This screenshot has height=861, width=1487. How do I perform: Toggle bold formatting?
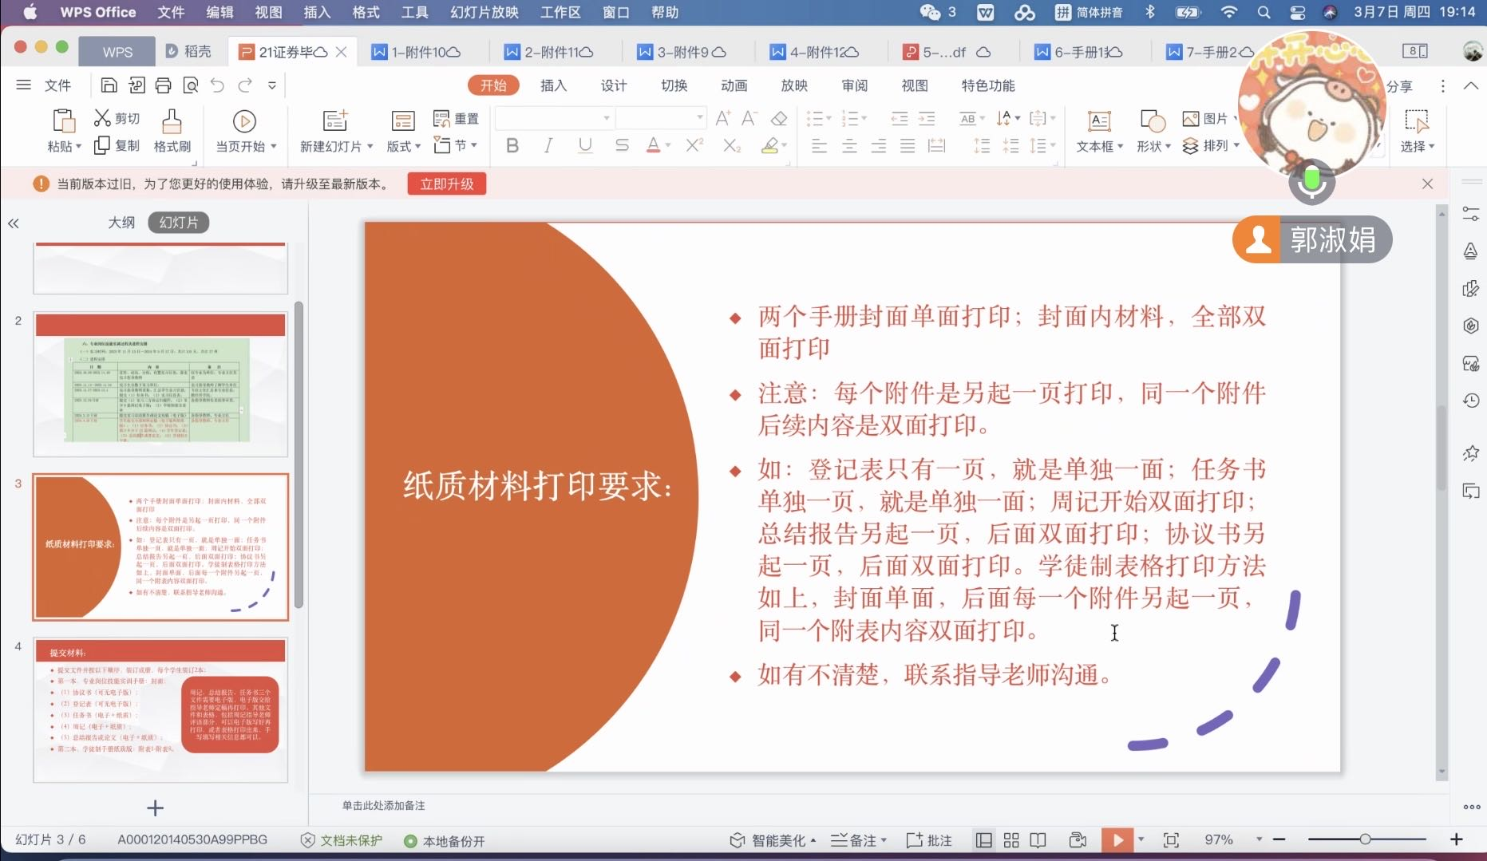512,145
